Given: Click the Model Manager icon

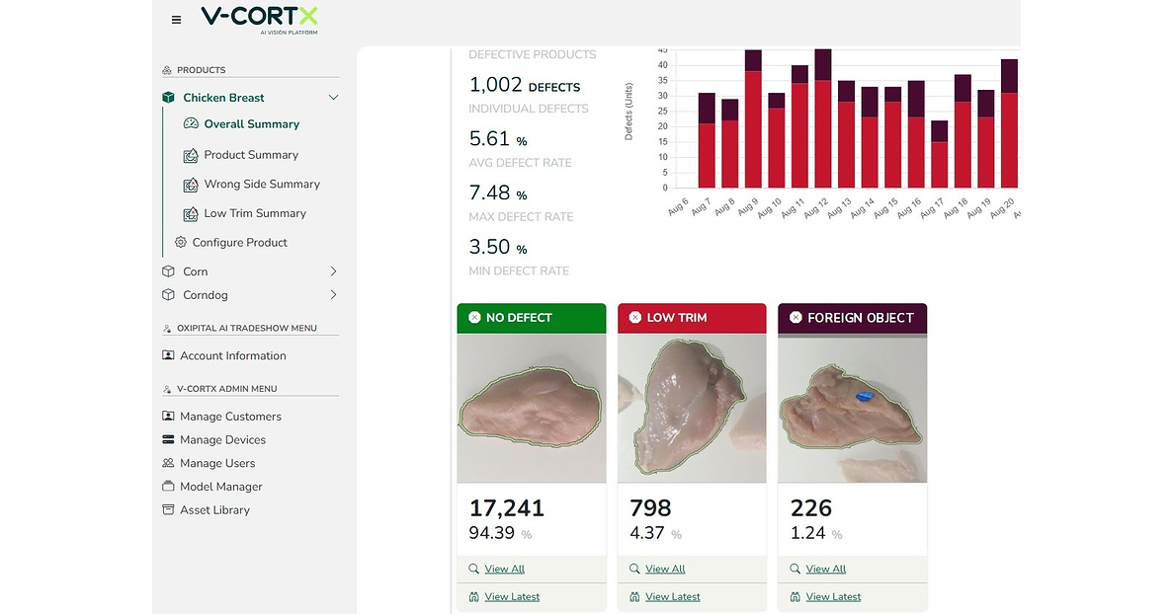Looking at the screenshot, I should 168,486.
